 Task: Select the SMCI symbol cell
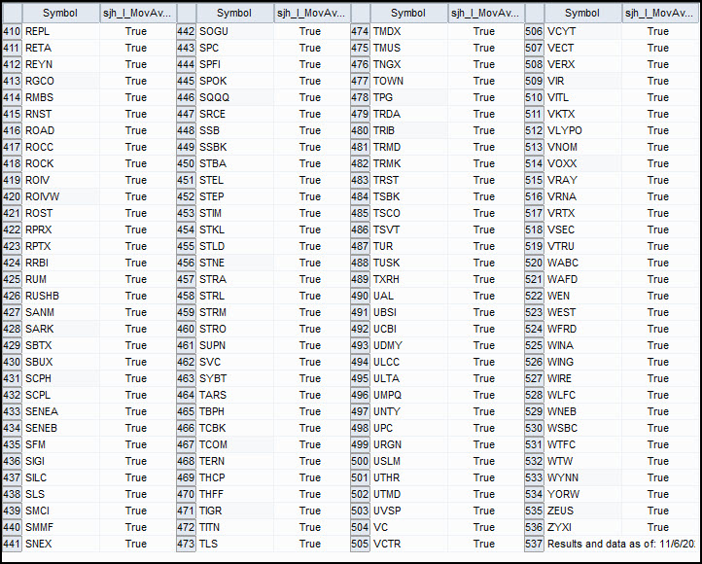[x=61, y=511]
